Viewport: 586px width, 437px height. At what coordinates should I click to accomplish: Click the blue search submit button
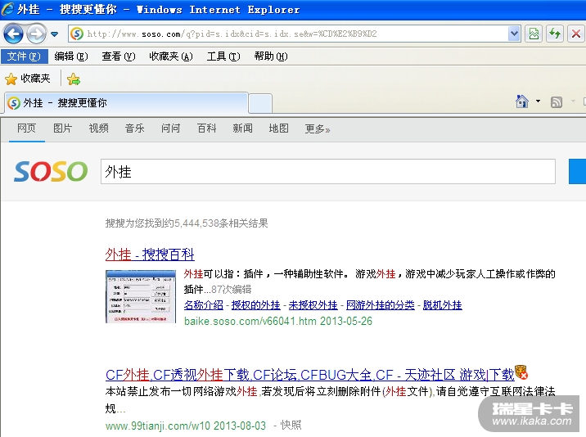[577, 172]
